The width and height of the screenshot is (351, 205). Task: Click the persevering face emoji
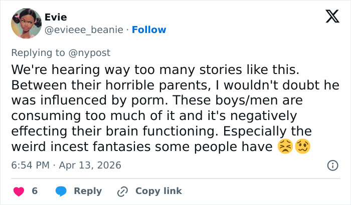click(285, 146)
